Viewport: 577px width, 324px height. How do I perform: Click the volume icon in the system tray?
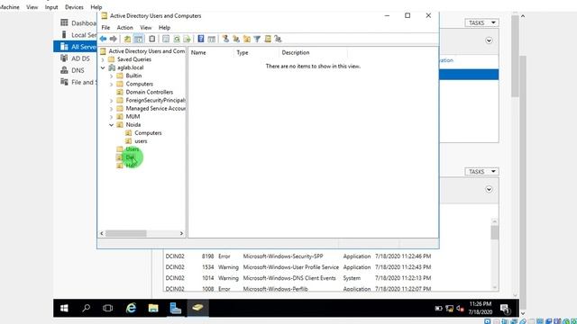point(460,309)
